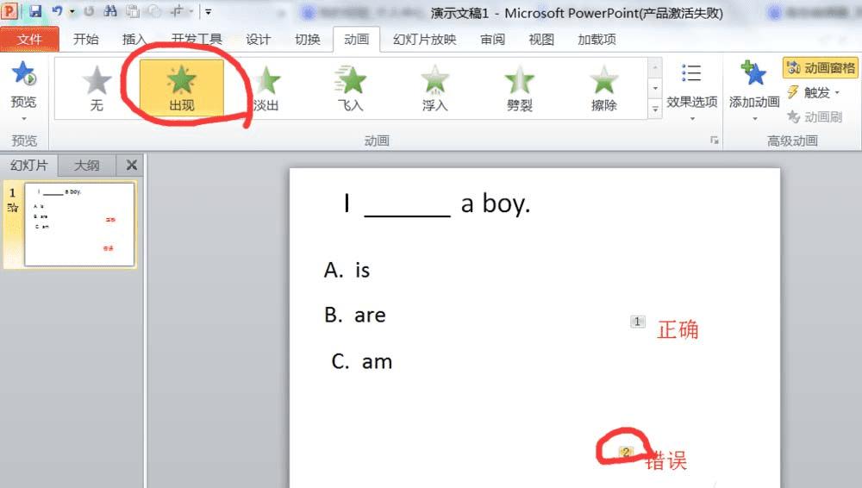862x488 pixels.
Task: Click the Paste clipboard icon in quick access toolbar
Action: (x=133, y=11)
